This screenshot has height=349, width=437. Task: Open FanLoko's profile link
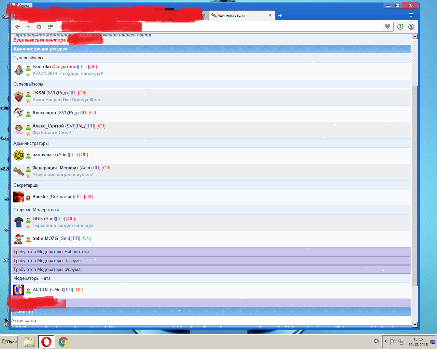click(42, 67)
